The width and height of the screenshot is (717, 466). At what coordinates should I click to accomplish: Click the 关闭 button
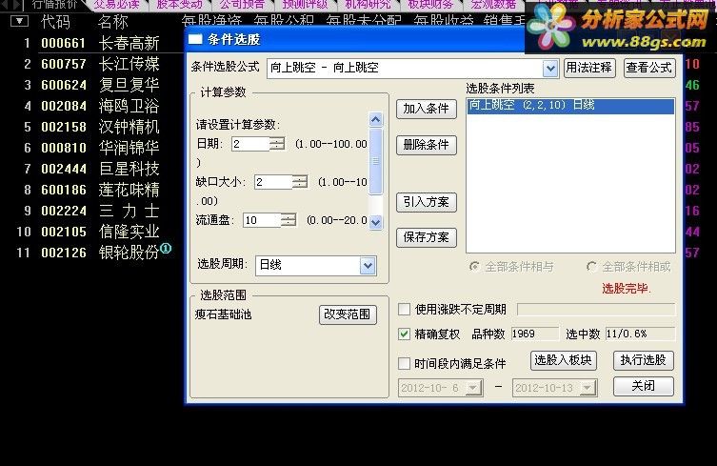643,386
